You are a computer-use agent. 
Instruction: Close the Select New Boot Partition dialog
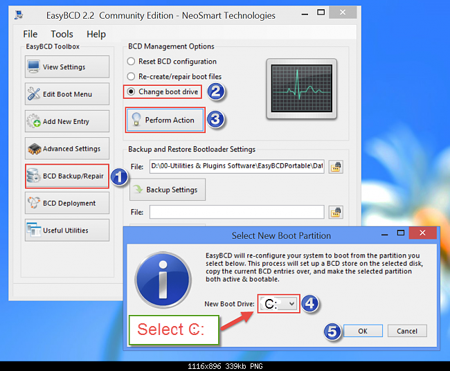422,233
